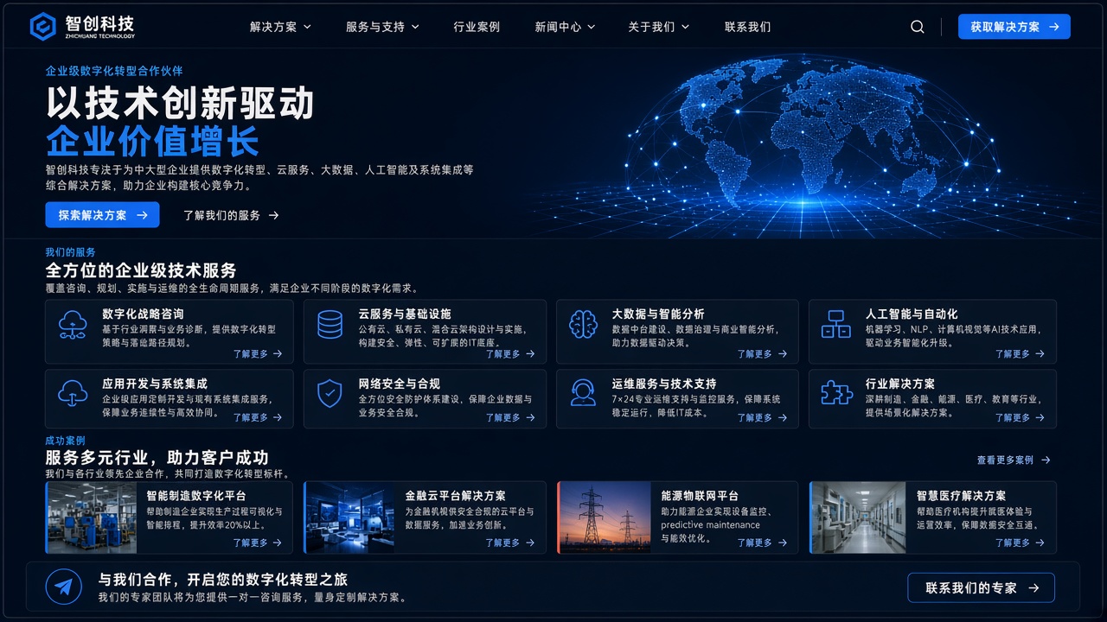Image resolution: width=1107 pixels, height=622 pixels.
Task: Click the headset icon for 运维服务与技术支持
Action: point(583,393)
